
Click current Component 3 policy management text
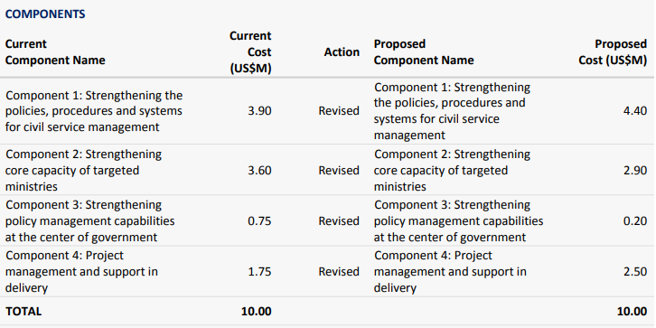[90, 220]
